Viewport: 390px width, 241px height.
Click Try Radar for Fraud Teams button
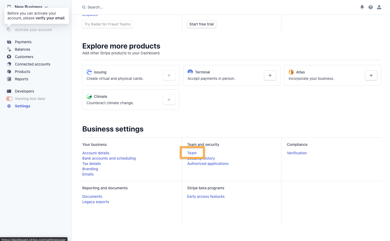click(107, 24)
